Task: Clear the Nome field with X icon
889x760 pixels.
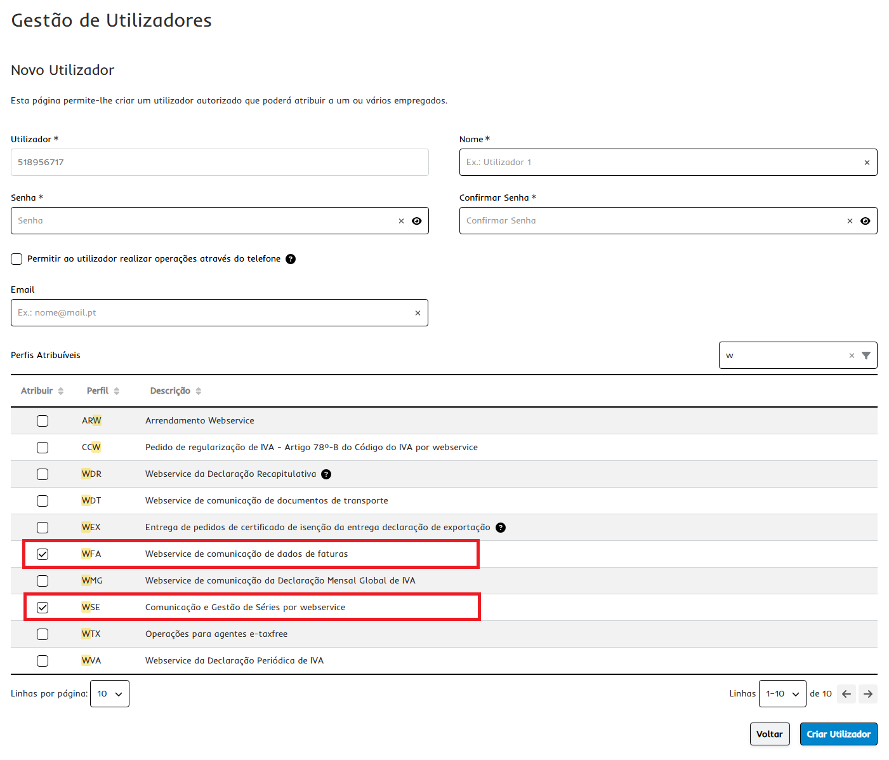Action: (x=867, y=163)
